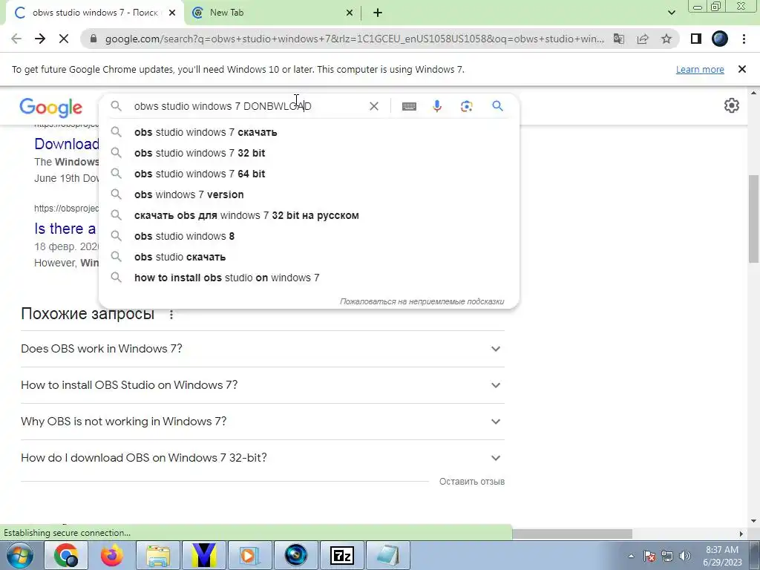Screen dimensions: 760x570
Task: Clear the search box with the X icon
Action: pyautogui.click(x=374, y=106)
